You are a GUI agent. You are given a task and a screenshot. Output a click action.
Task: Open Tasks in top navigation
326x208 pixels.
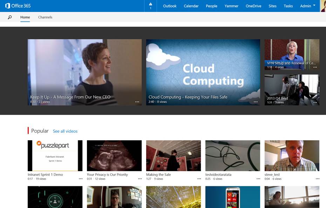tap(288, 6)
